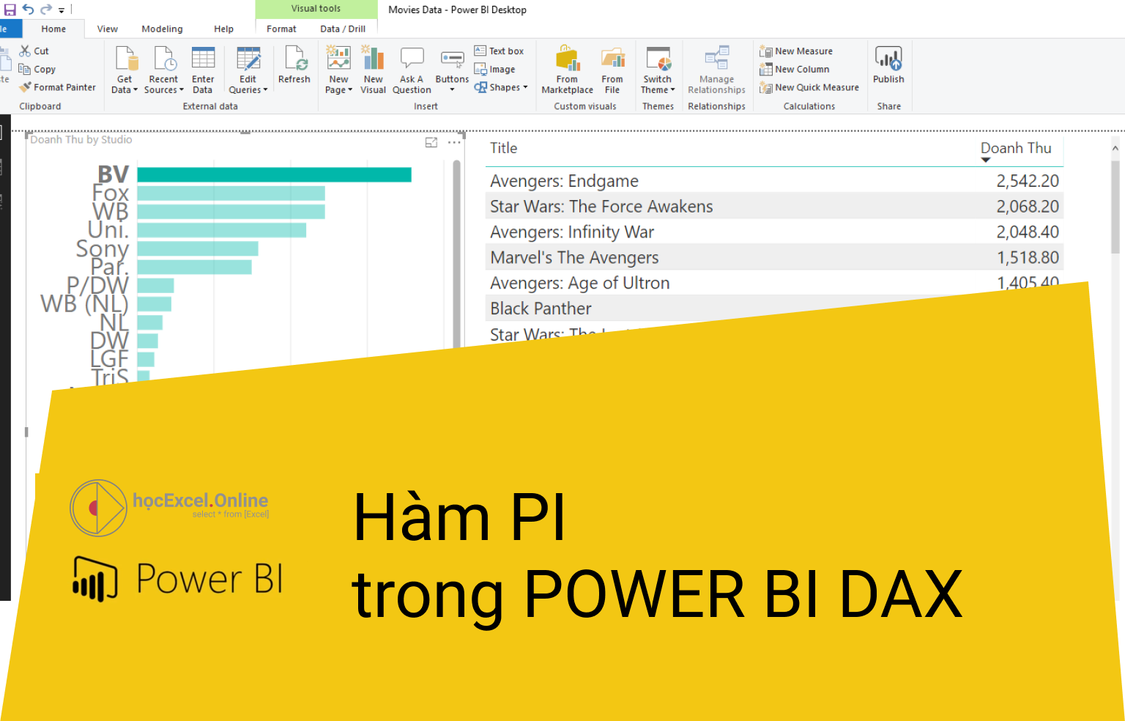Sort by Doanh Thu column header
This screenshot has width=1125, height=721.
1016,148
